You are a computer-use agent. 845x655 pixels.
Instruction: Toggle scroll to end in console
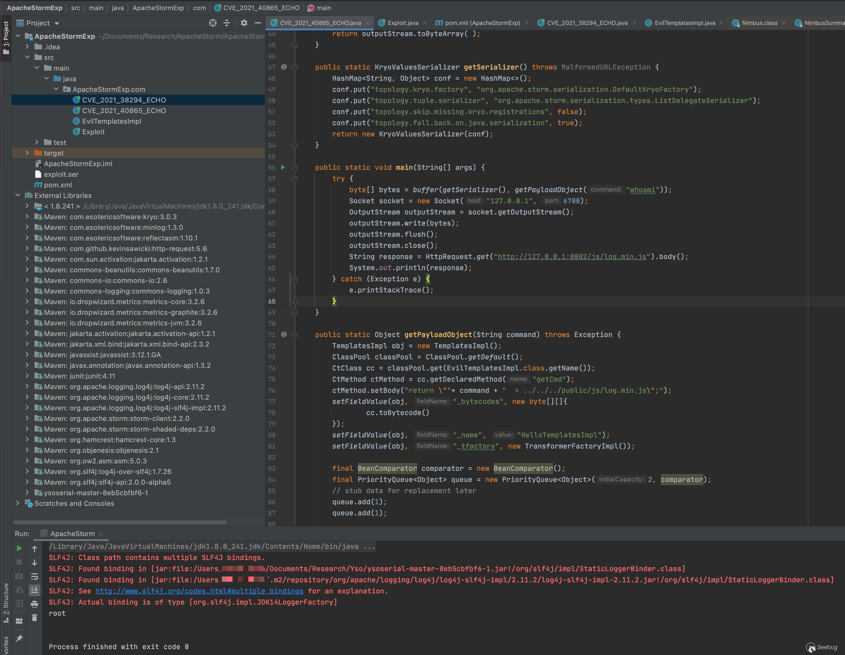point(35,591)
